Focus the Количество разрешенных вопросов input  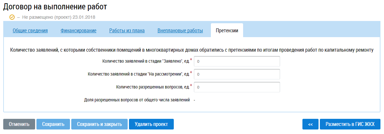pyautogui.click(x=237, y=87)
